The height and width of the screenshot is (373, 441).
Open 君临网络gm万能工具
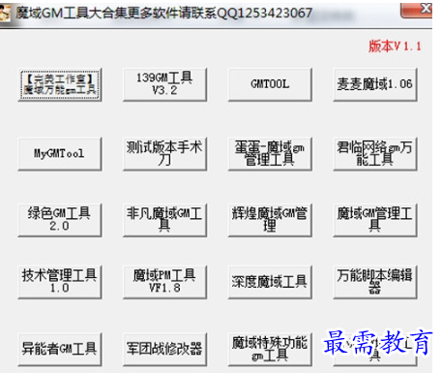coord(375,154)
